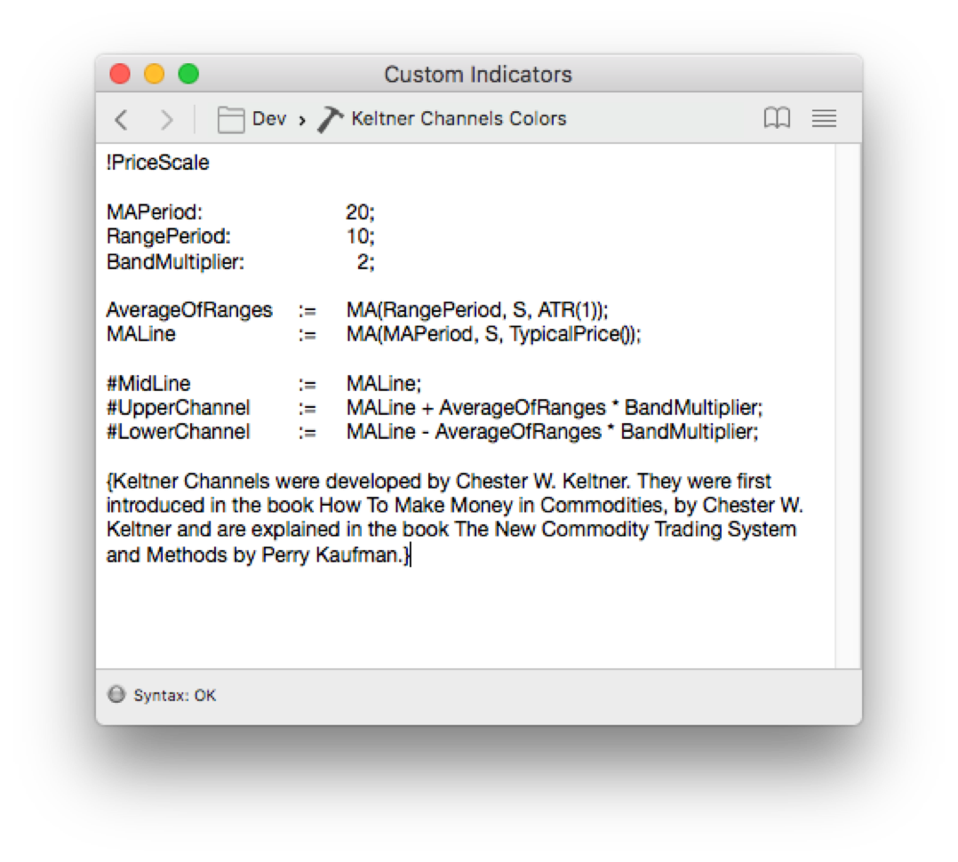Click the Dev folder icon

click(x=231, y=119)
